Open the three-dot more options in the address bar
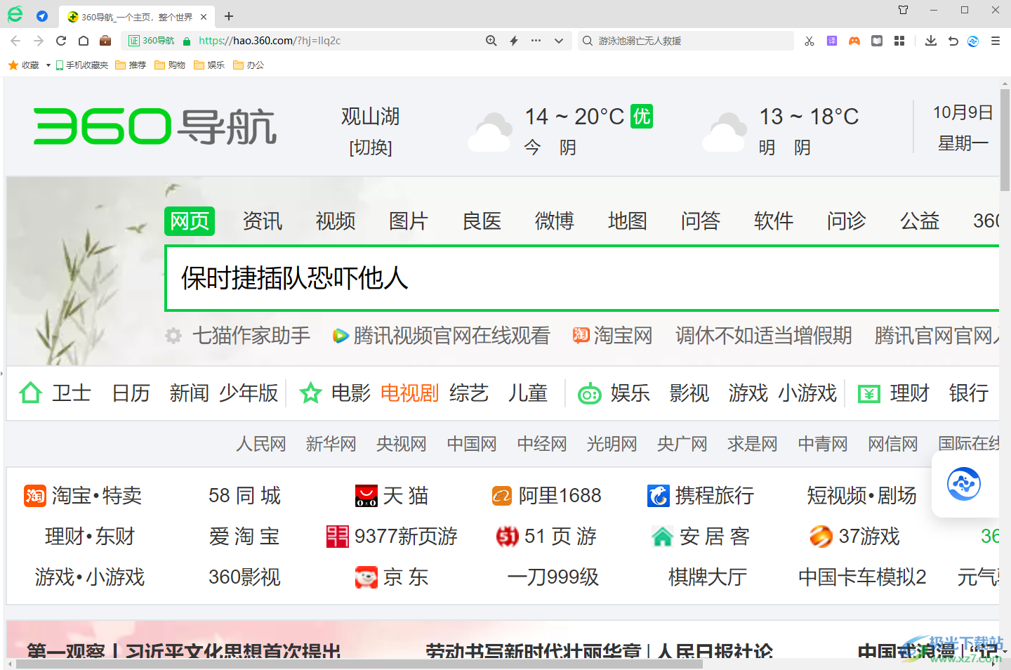 [536, 41]
